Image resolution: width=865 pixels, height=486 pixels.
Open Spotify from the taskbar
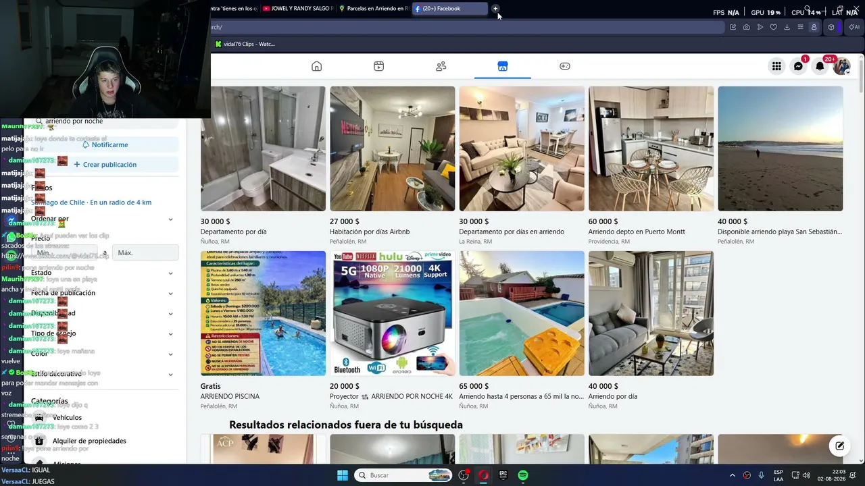(523, 475)
